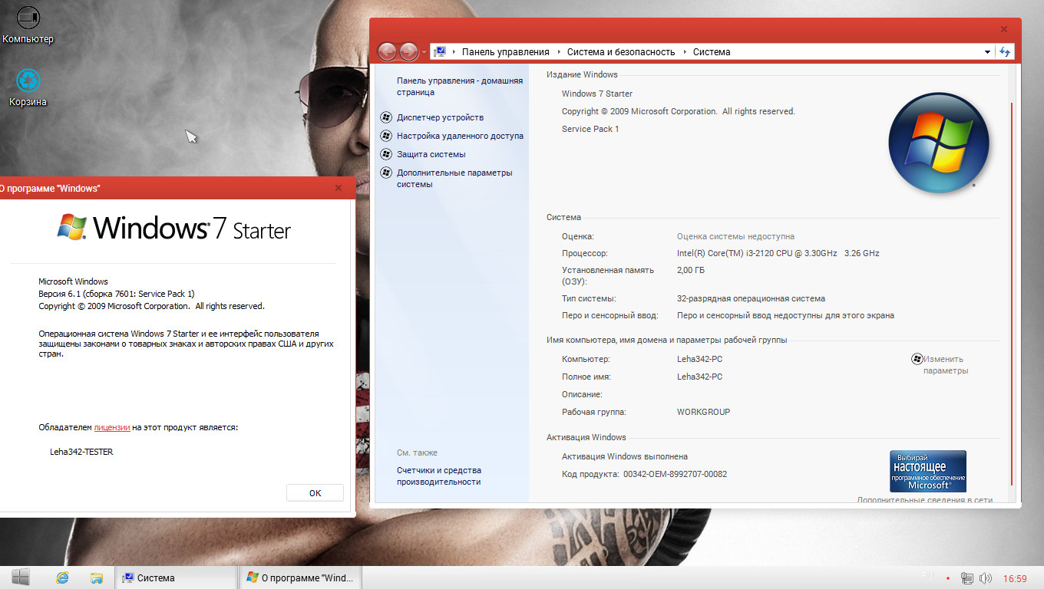Screen dimensions: 1044x589
Task: Launch Internet Explorer from the taskbar
Action: [x=62, y=577]
